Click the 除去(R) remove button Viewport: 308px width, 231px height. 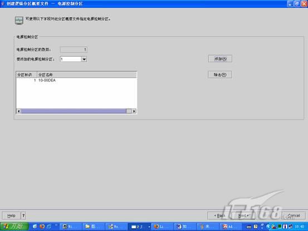220,75
